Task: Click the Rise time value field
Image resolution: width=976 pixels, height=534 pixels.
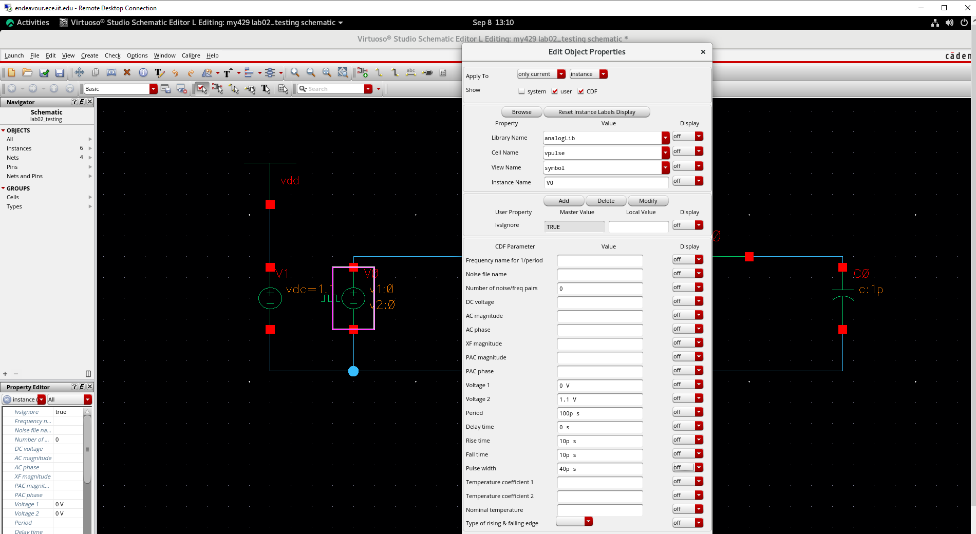Action: [600, 441]
